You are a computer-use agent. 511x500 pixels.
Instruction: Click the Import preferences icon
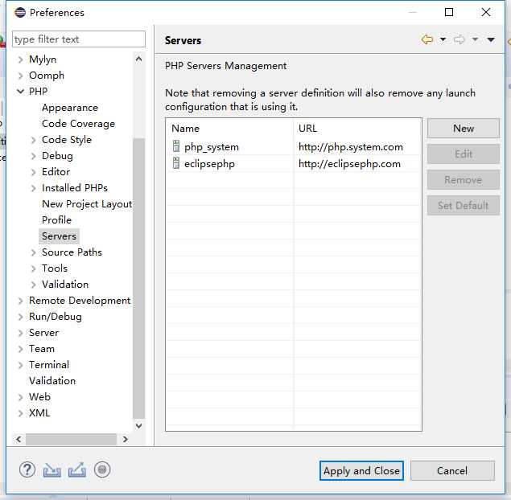tap(52, 470)
